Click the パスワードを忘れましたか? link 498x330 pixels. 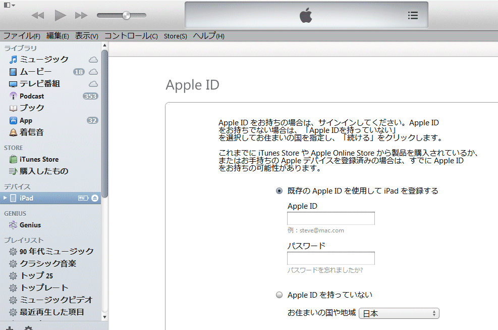(325, 270)
